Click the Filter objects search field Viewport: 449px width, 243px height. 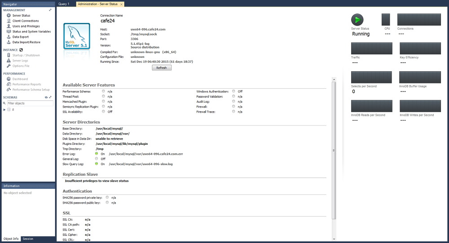pyautogui.click(x=30, y=103)
